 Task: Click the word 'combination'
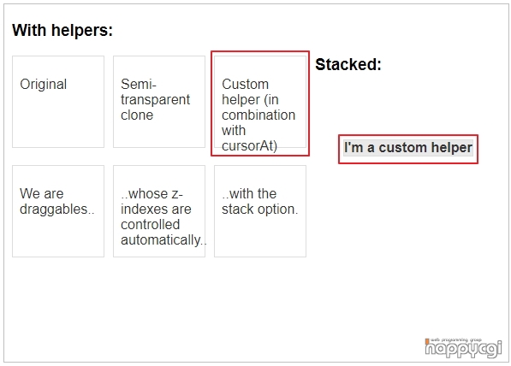(x=258, y=115)
